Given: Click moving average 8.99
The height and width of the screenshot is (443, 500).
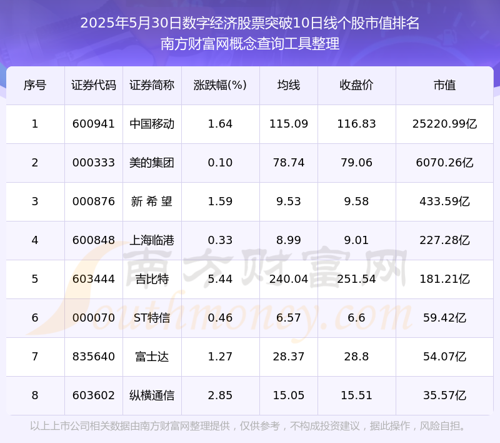Looking at the screenshot, I should 289,240.
